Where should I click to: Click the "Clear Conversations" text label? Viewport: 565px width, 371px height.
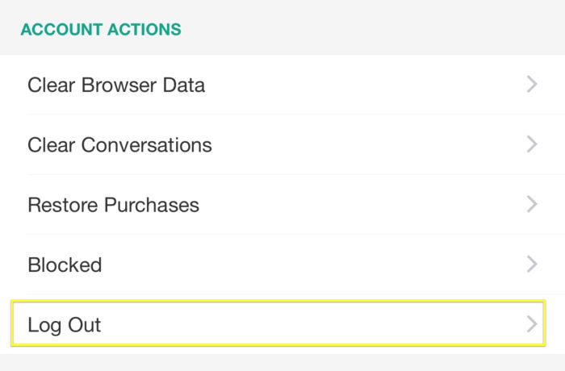pos(119,145)
